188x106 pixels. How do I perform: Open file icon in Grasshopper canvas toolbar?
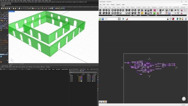point(100,19)
